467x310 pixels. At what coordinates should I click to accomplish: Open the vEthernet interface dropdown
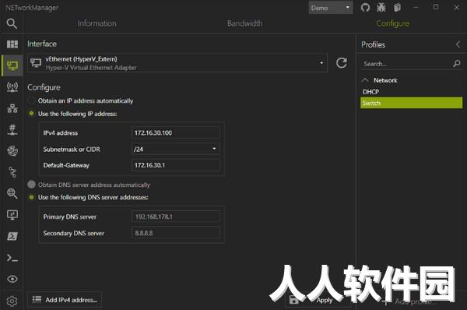pos(177,63)
